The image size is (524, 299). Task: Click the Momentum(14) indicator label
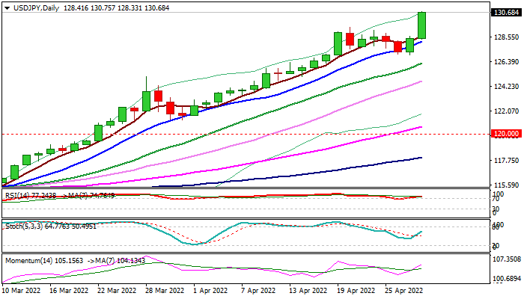tap(27, 260)
